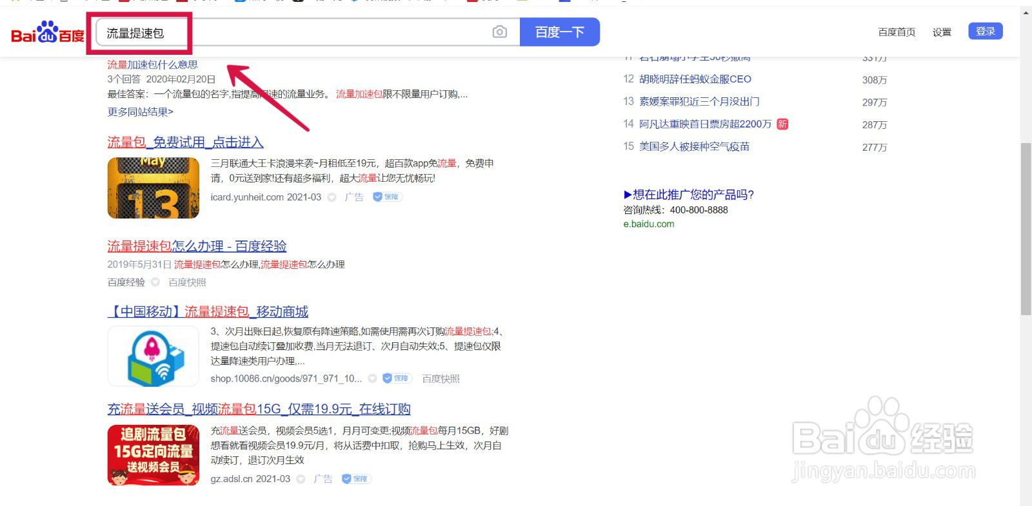Click hot search count 308万

pos(875,80)
